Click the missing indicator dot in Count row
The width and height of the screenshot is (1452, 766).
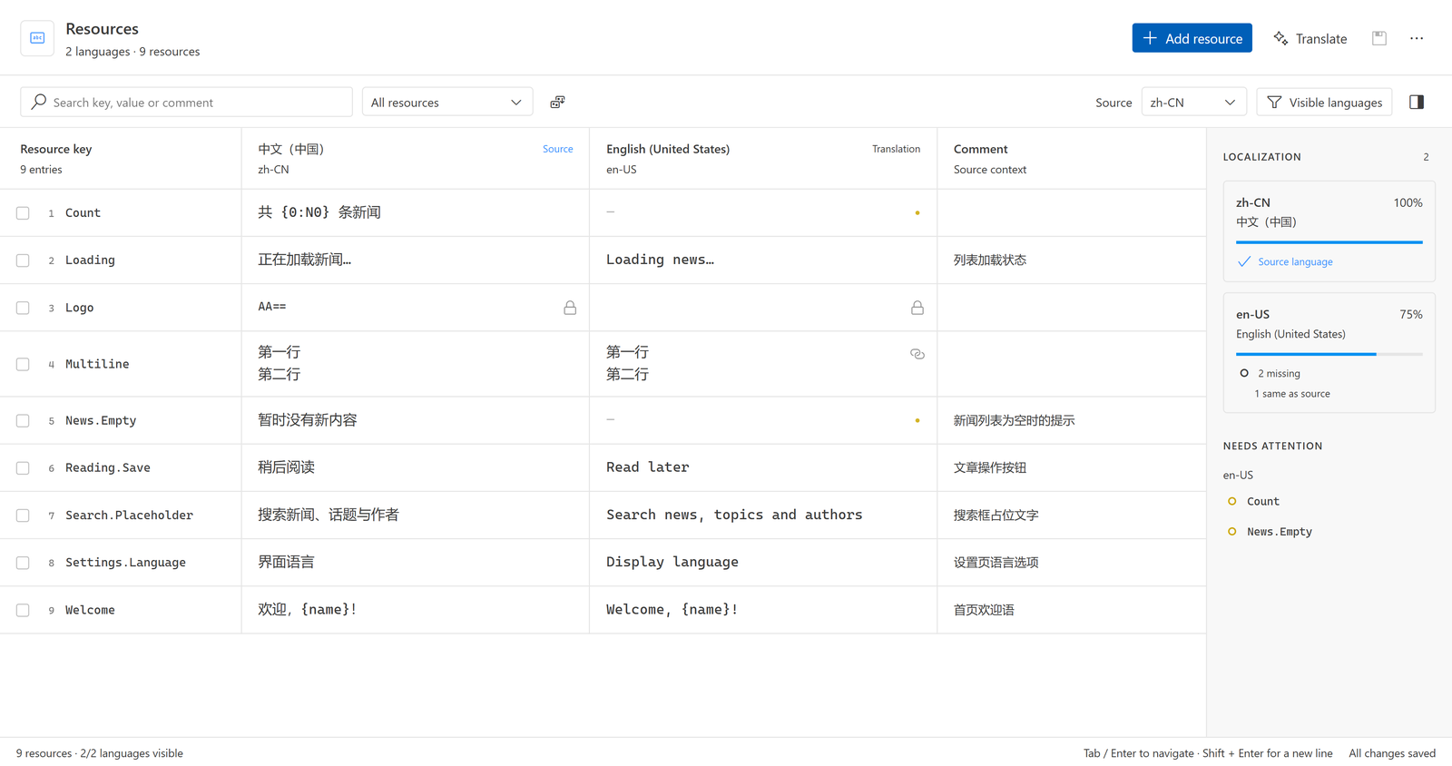point(917,213)
